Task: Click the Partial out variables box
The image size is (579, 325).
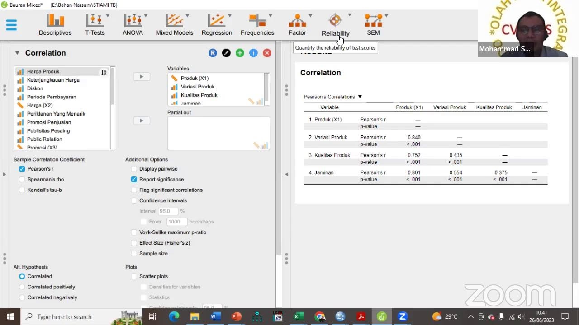Action: coord(218,133)
